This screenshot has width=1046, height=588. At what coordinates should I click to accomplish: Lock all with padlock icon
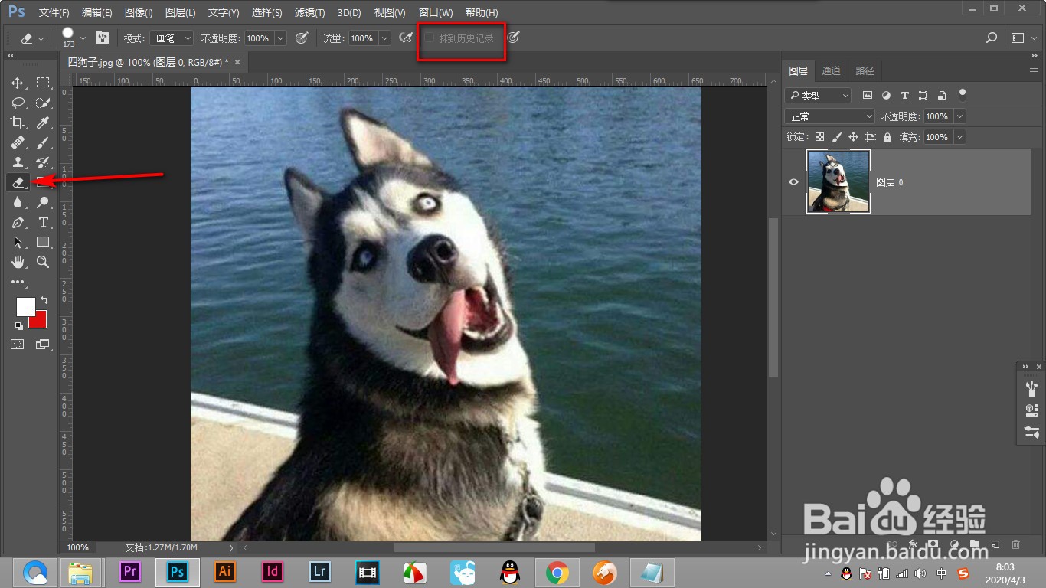[887, 137]
